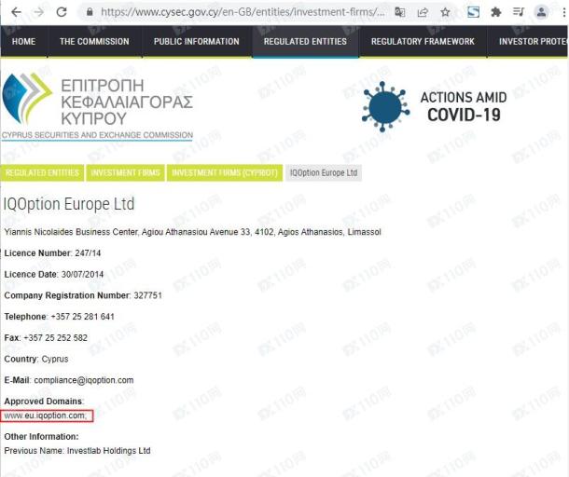The image size is (569, 477).
Task: Open PUBLIC INFORMATION menu
Action: (196, 41)
